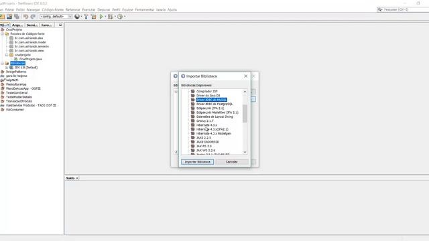Click the new project toolbar icon

click(x=2, y=17)
